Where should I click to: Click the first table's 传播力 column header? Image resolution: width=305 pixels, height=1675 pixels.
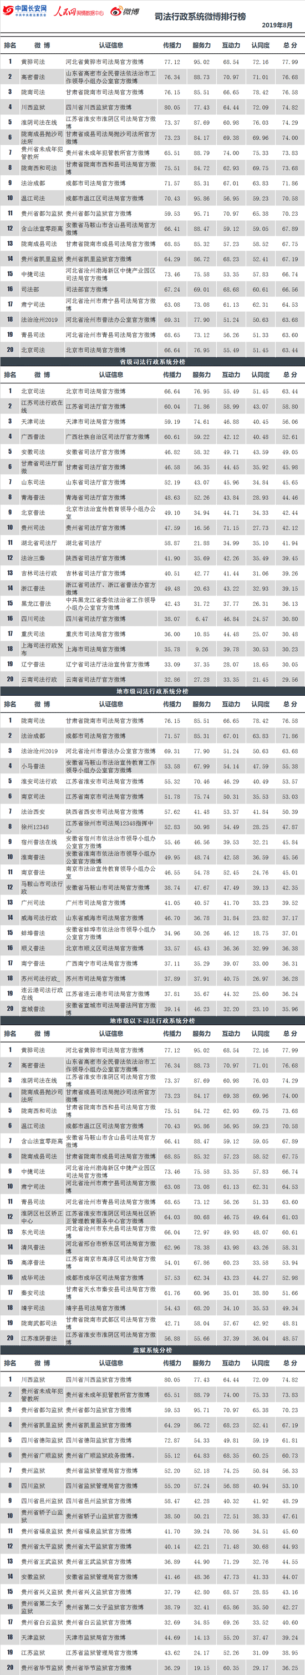pyautogui.click(x=172, y=45)
